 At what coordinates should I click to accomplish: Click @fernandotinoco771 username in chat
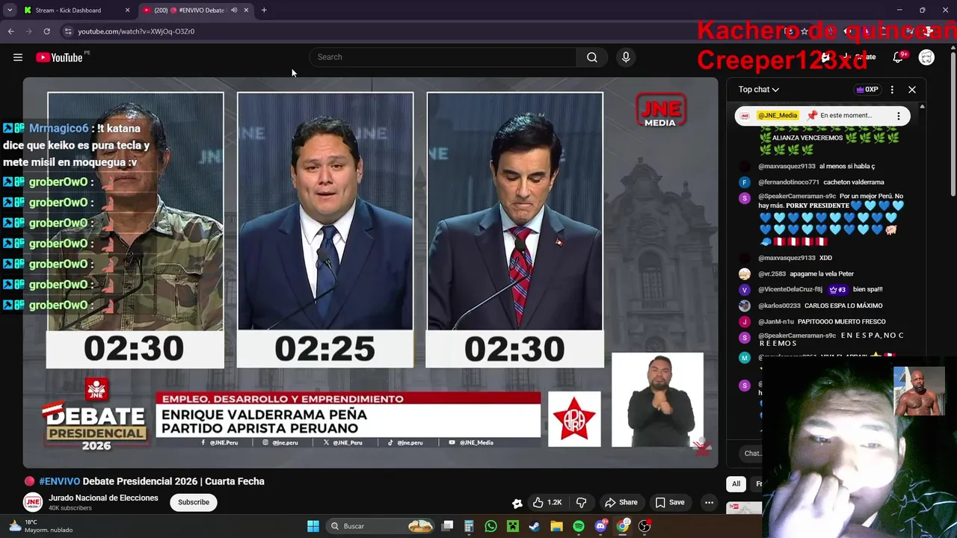coord(789,182)
